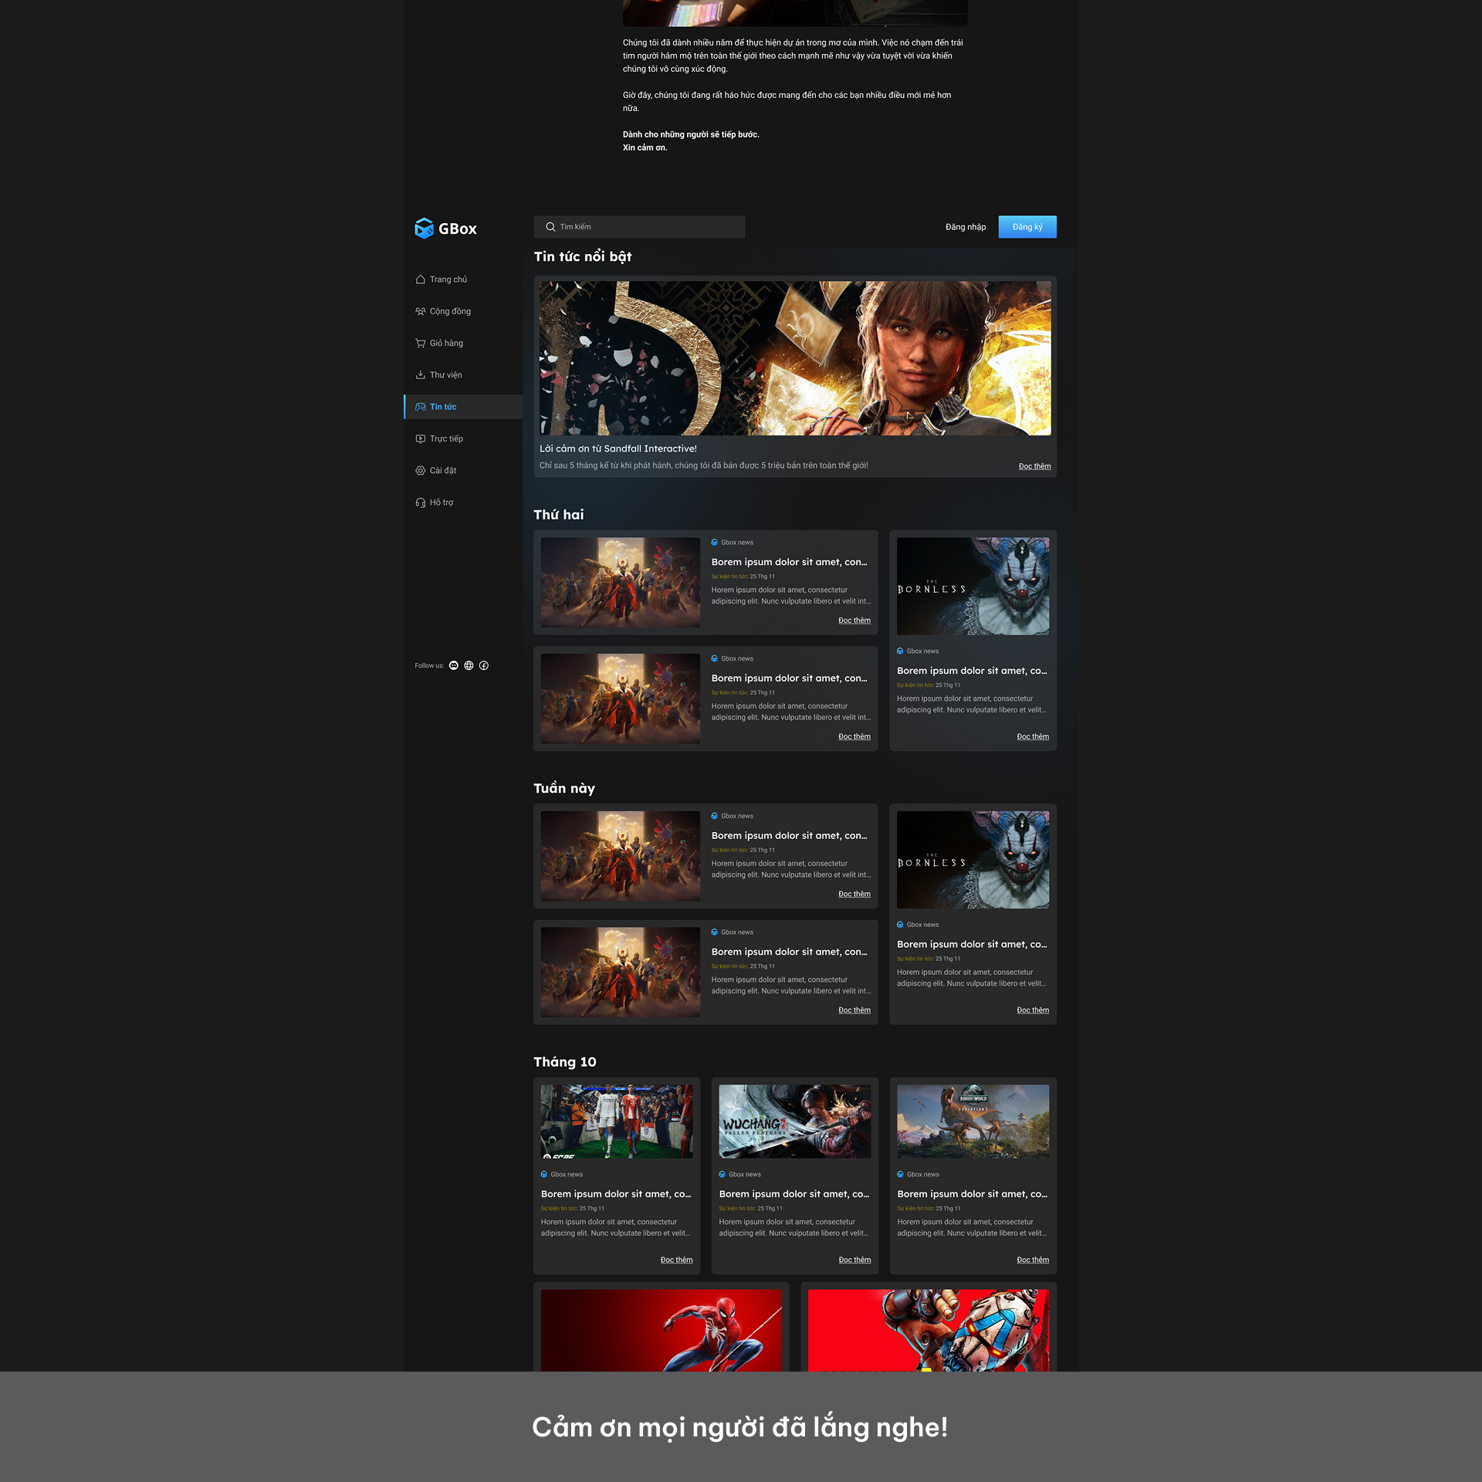
Task: Click the Thứ hai section heading
Action: (x=559, y=515)
